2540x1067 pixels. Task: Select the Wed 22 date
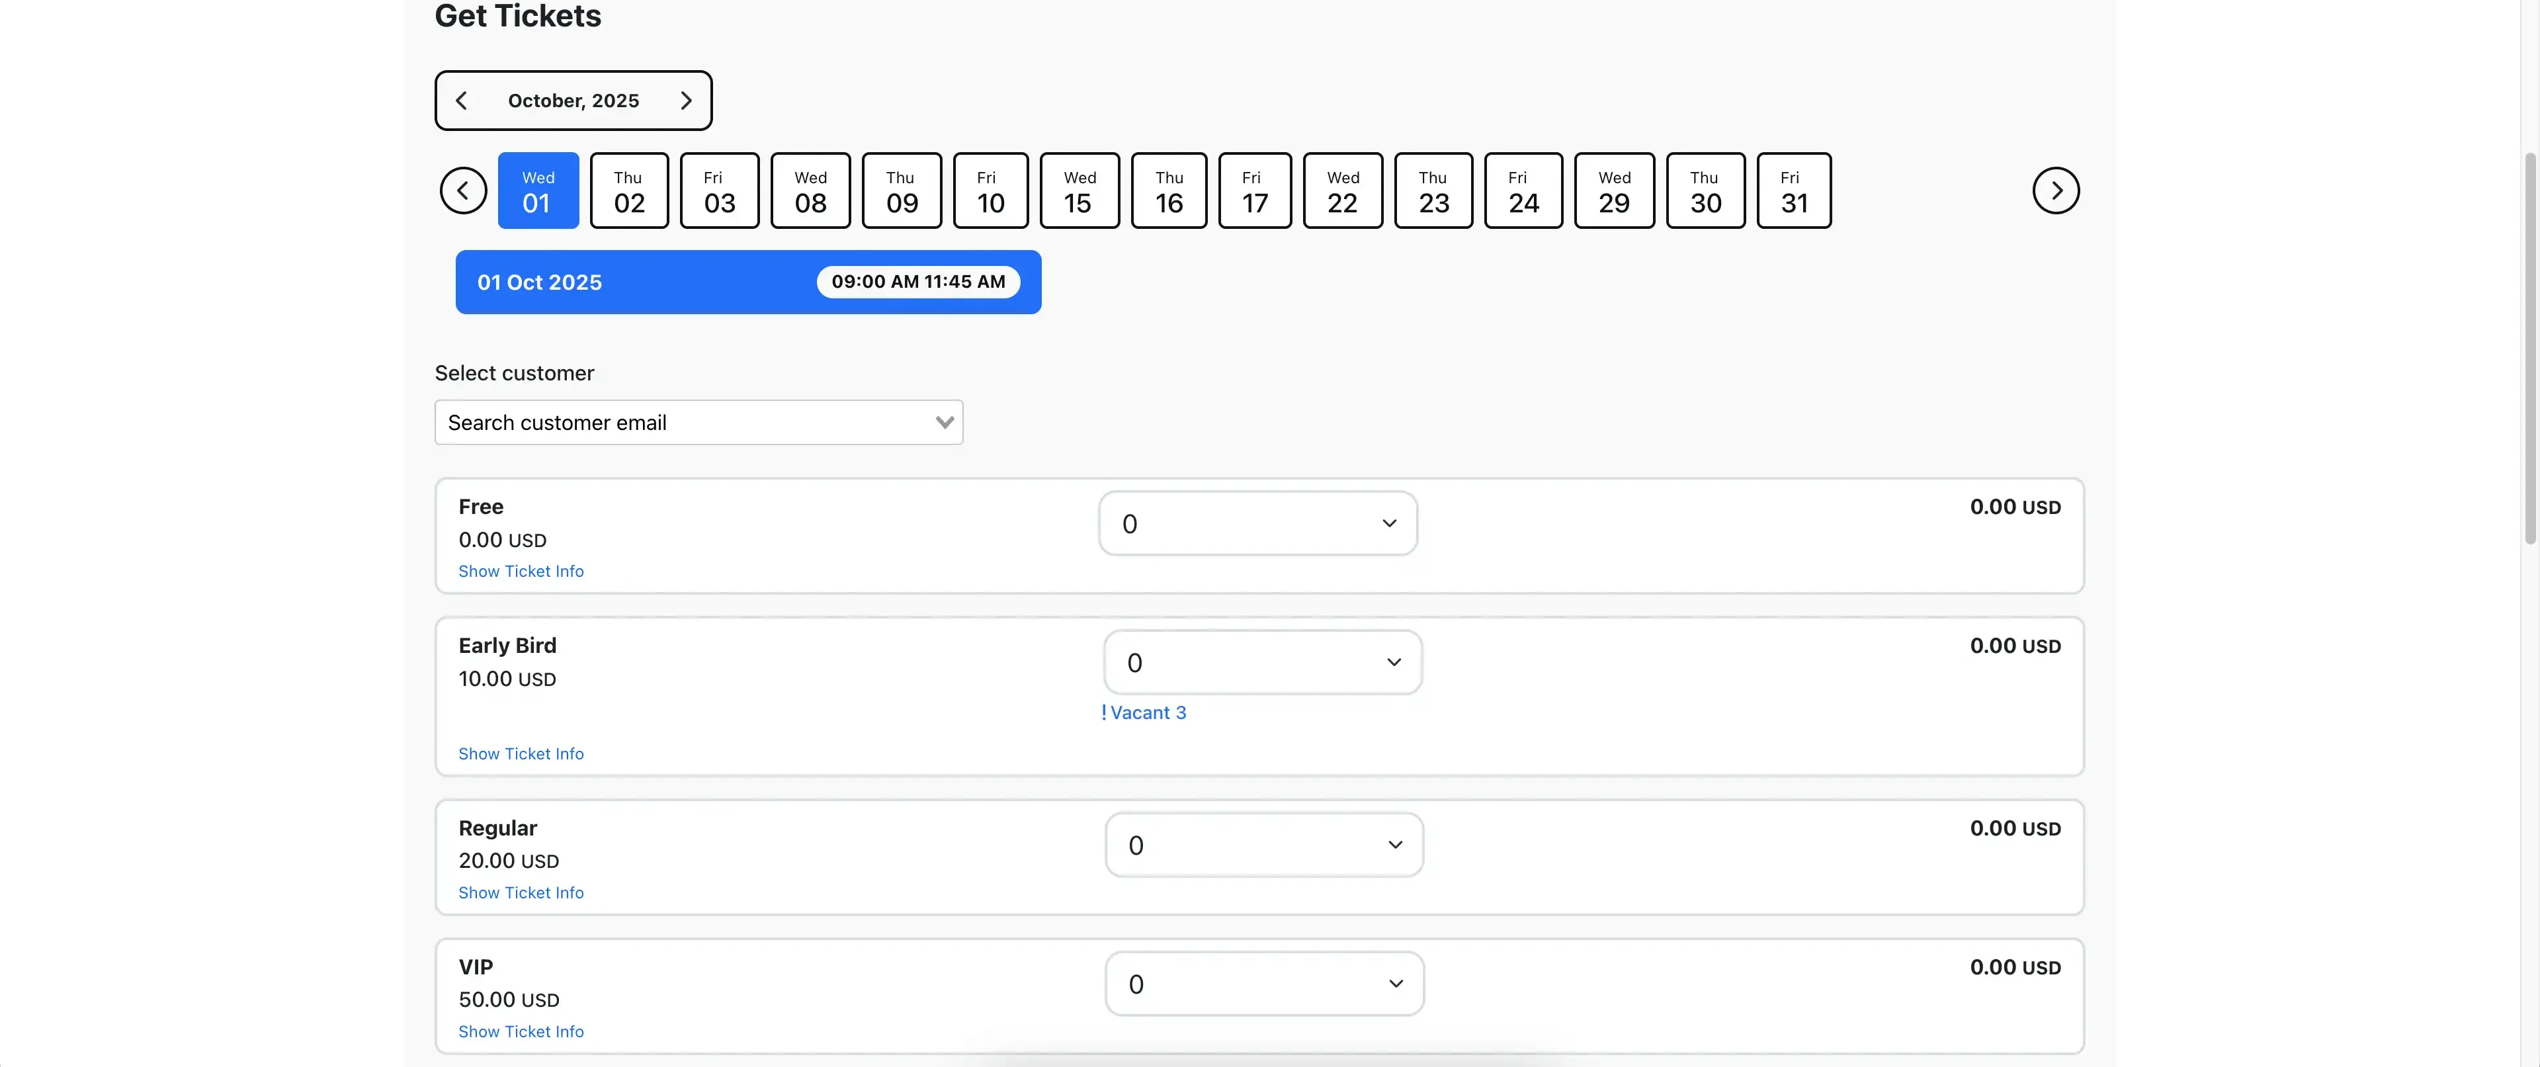click(1342, 189)
